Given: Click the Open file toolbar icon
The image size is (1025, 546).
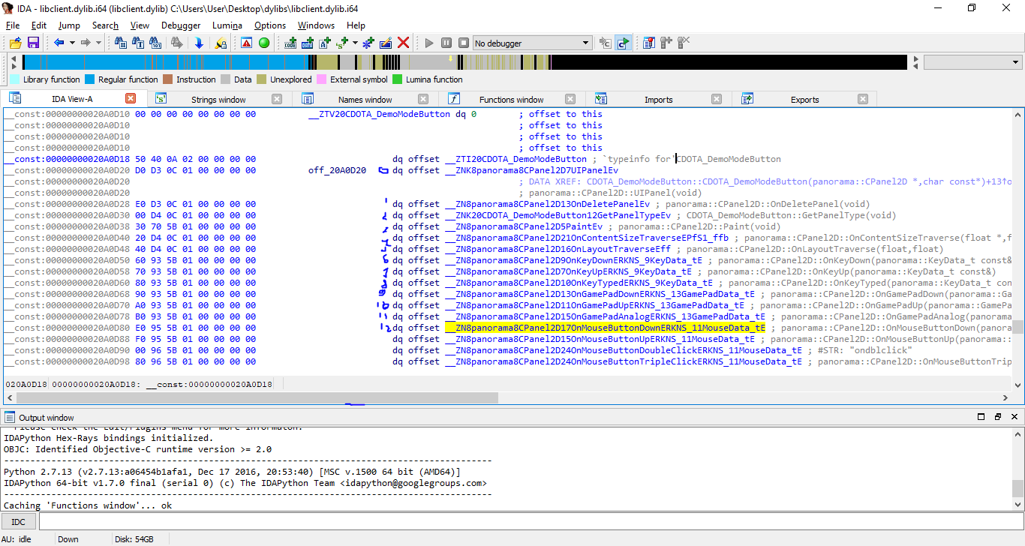Looking at the screenshot, I should pos(15,43).
